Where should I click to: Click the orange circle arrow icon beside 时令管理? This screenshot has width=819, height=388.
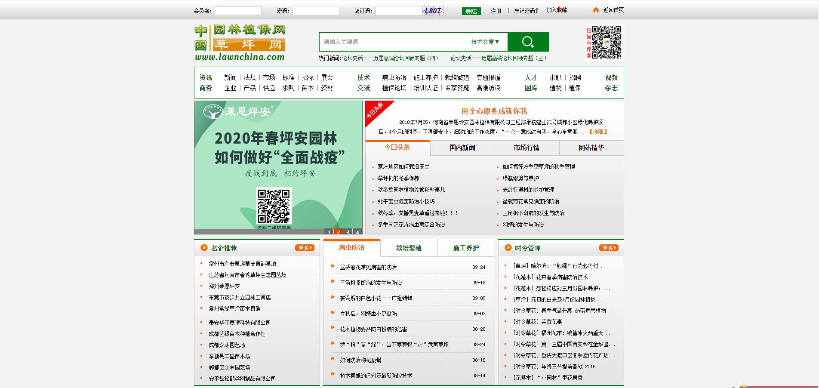click(x=508, y=248)
